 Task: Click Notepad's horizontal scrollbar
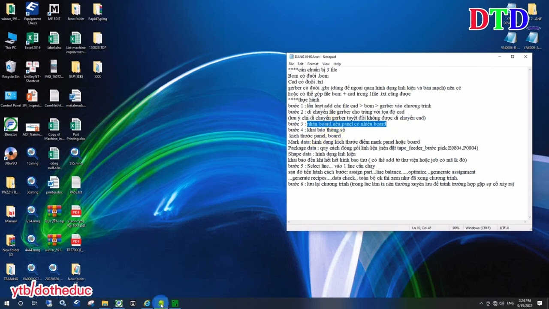(407, 222)
